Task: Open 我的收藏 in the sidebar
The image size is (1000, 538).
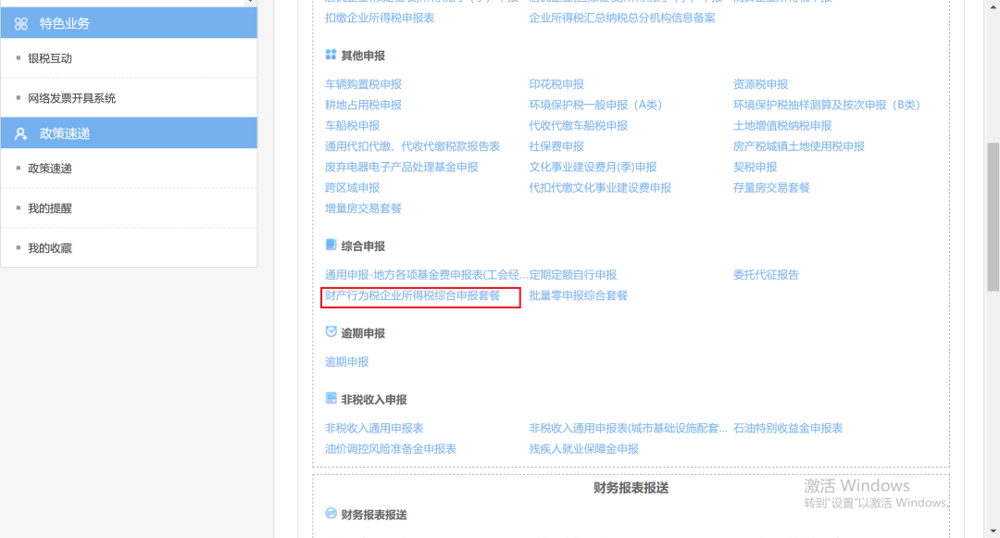Action: click(x=50, y=248)
